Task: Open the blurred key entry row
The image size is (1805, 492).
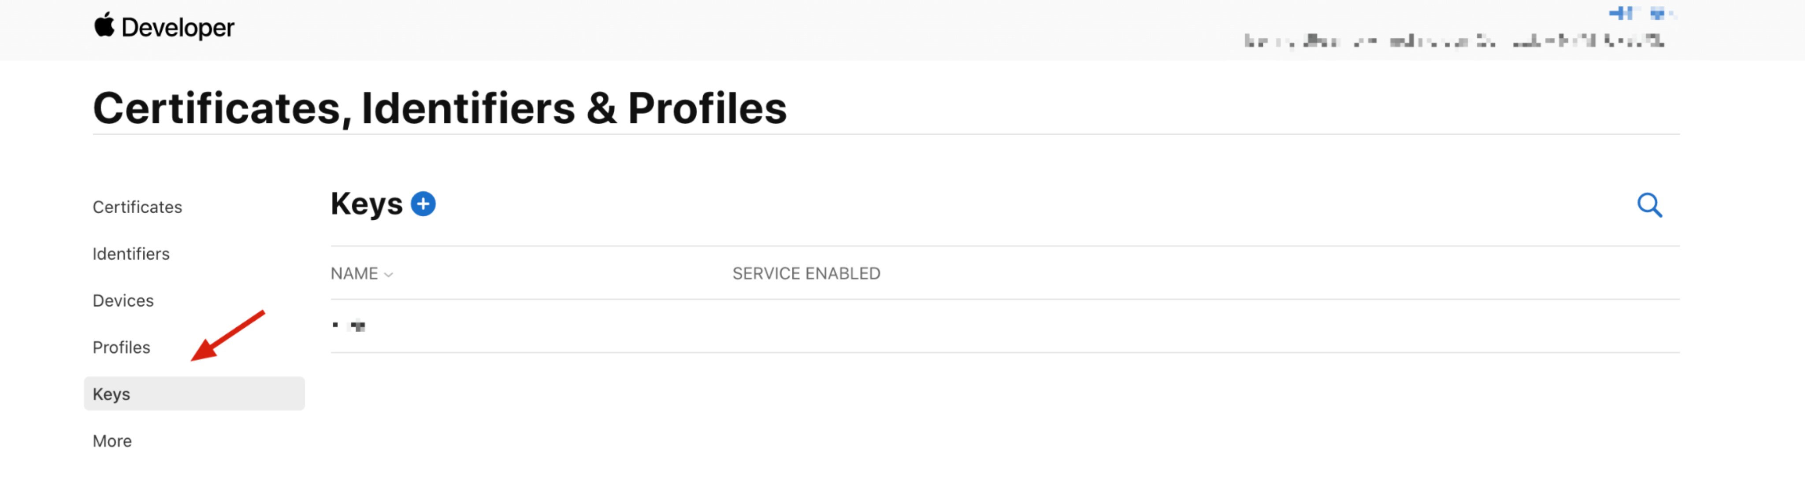Action: (1005, 326)
